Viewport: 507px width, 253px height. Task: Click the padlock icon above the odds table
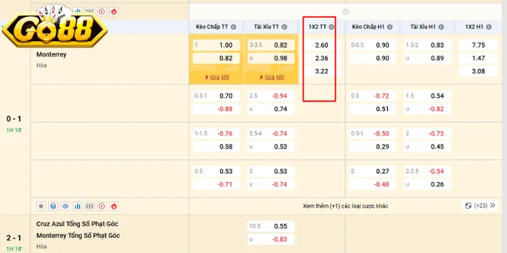345,11
